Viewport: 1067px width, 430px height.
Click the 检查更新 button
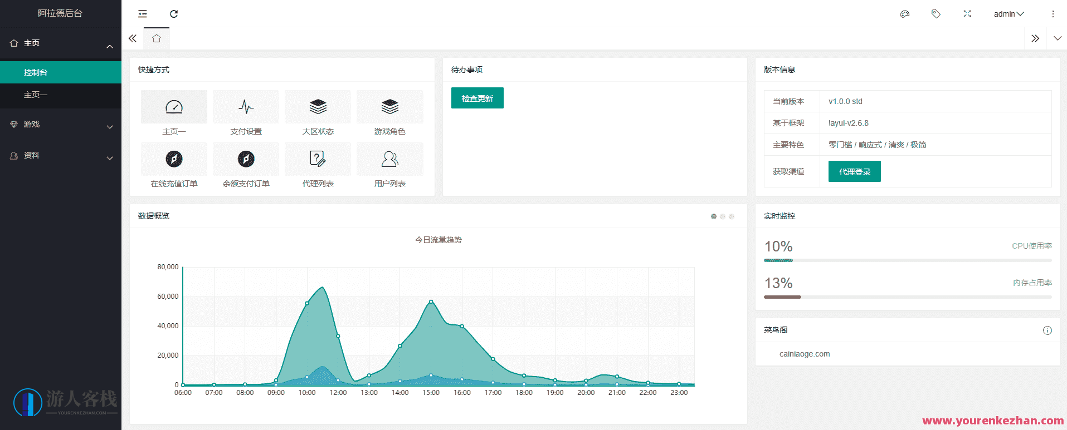tap(477, 98)
